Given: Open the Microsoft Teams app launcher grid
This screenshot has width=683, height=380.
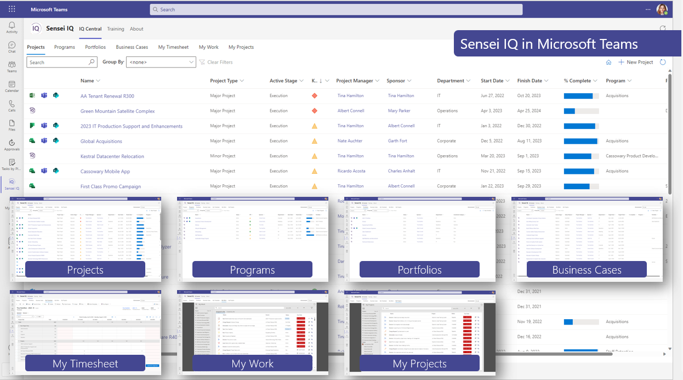Looking at the screenshot, I should click(x=12, y=9).
